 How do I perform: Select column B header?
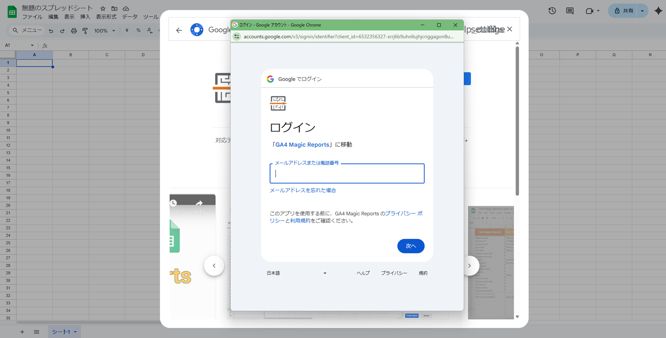(71, 55)
